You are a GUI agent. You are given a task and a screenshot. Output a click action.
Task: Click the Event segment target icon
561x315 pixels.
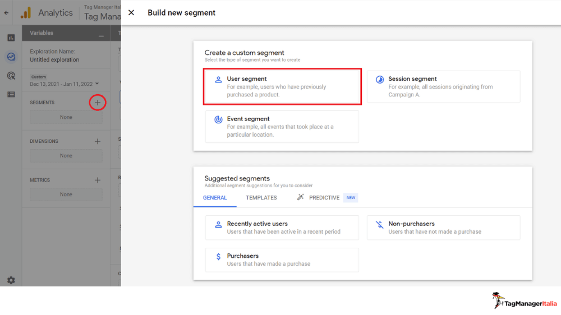218,119
